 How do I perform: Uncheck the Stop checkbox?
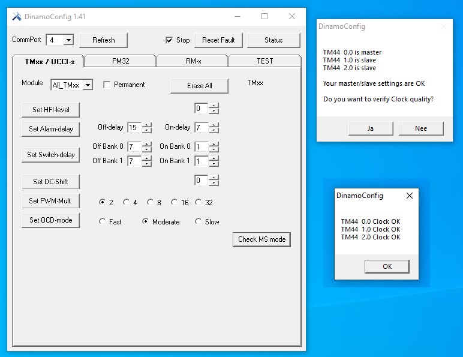tap(169, 40)
